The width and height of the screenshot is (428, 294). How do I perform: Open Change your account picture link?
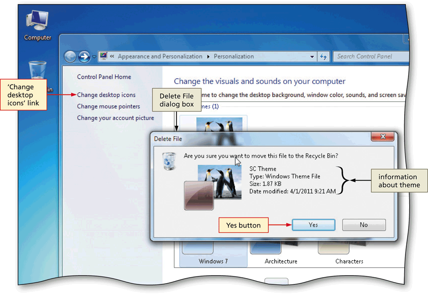click(x=115, y=118)
